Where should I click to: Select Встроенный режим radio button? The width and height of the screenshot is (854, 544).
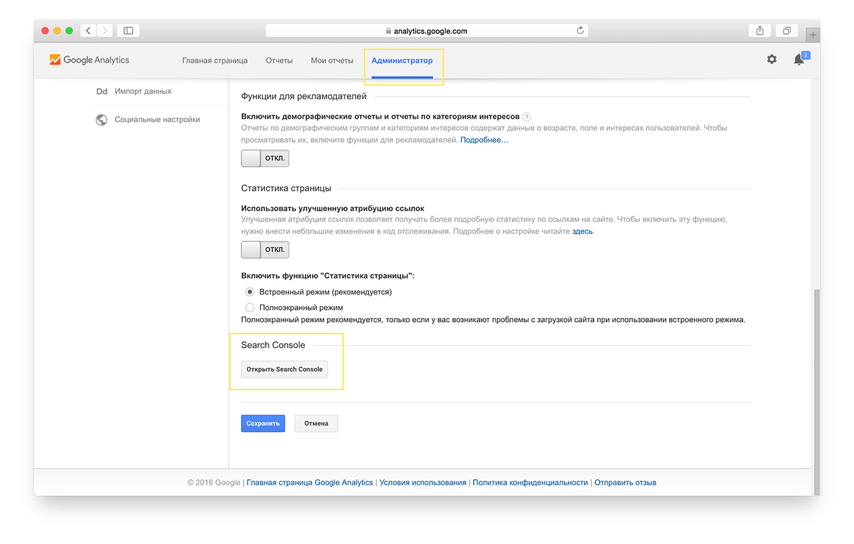[x=250, y=292]
